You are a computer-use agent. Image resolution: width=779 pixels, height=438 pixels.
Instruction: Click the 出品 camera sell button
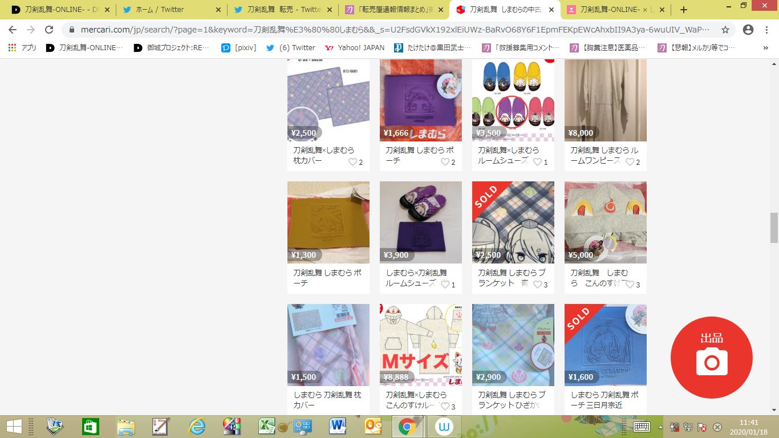[x=711, y=358]
